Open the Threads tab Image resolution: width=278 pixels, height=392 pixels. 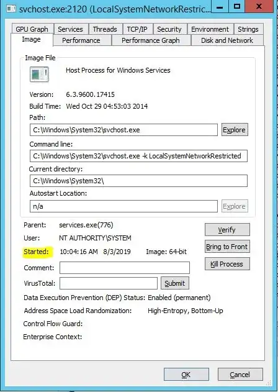click(105, 29)
